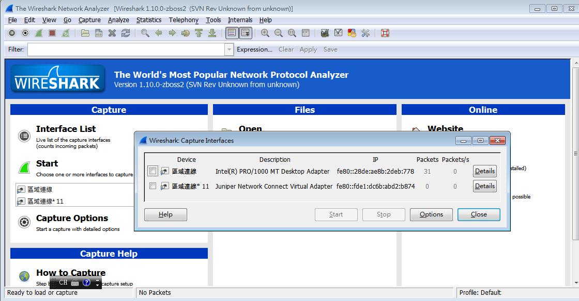
Task: Reload the capture file toolbar icon
Action: [126, 33]
